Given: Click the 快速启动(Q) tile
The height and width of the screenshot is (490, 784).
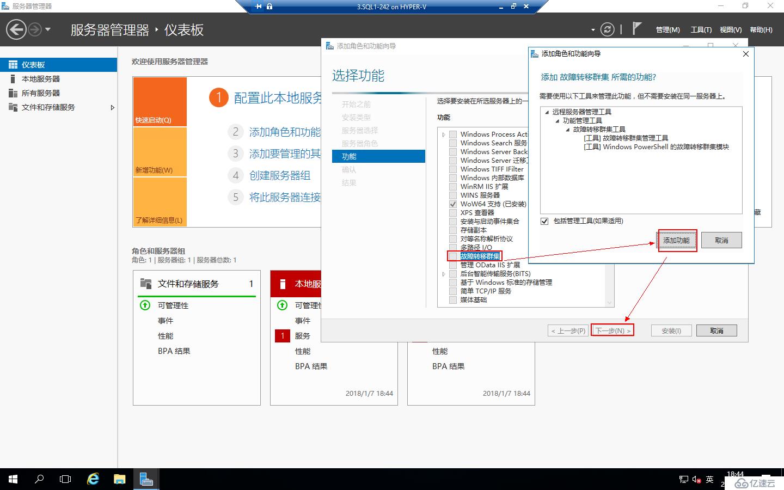Looking at the screenshot, I should [160, 102].
